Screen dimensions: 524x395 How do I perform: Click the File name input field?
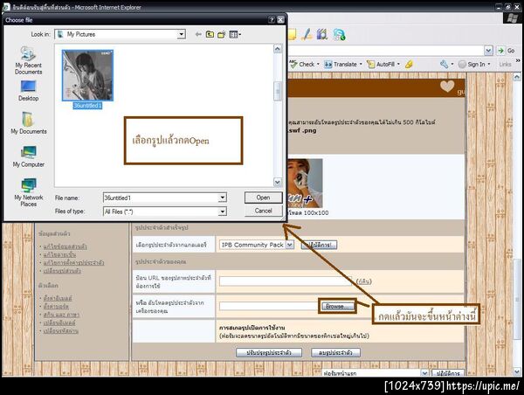[161, 197]
